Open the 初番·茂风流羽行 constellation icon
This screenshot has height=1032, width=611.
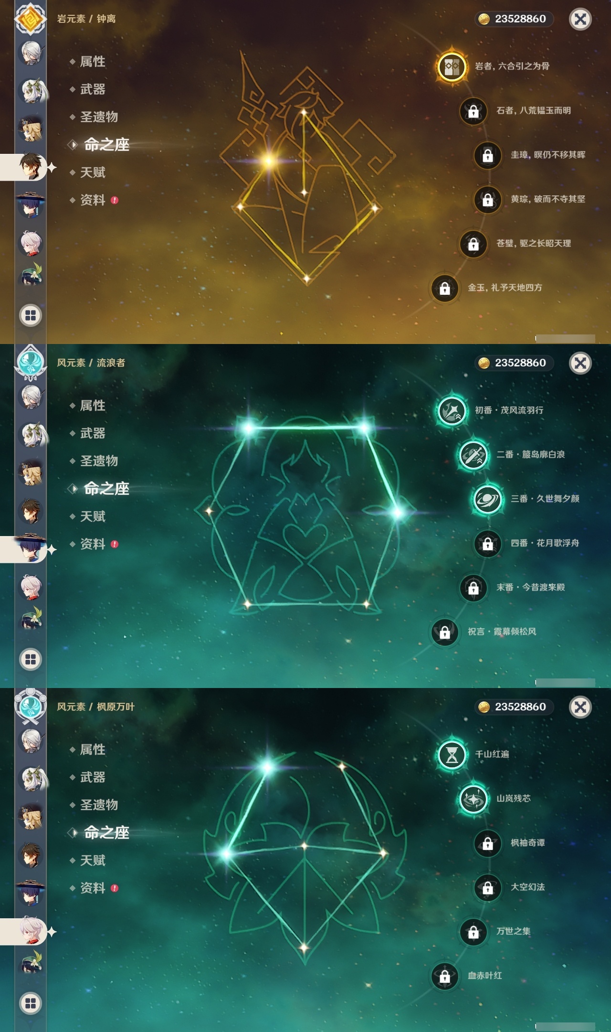click(x=452, y=410)
